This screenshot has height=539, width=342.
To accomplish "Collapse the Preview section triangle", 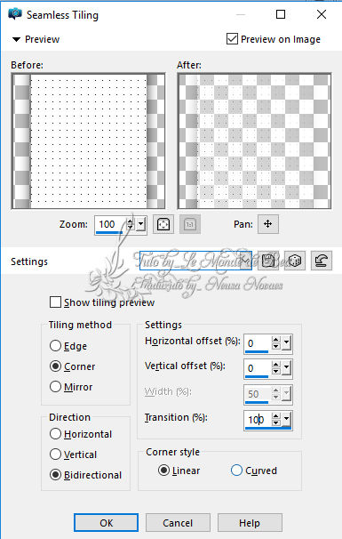I will (16, 39).
